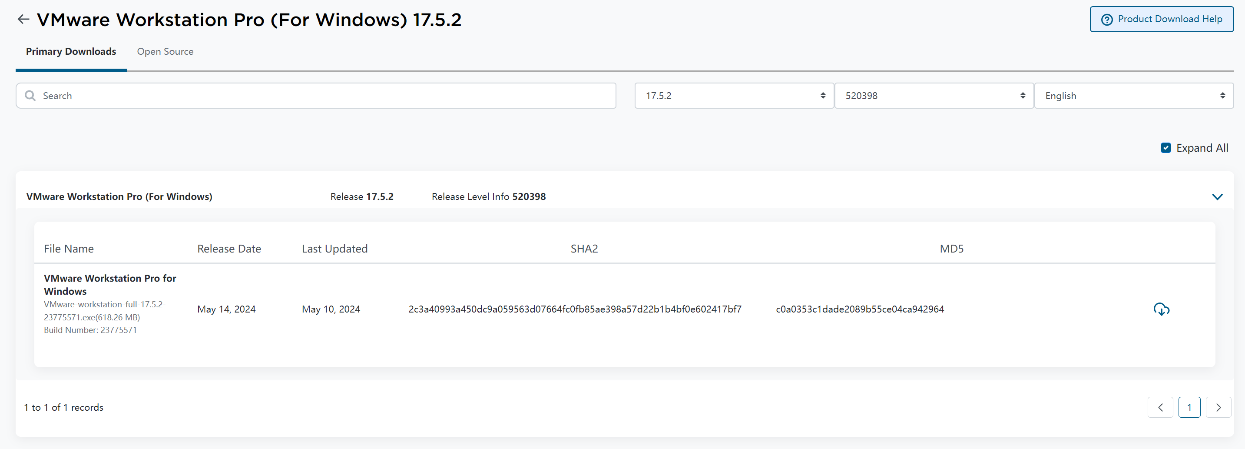Click the May 14, 2024 release date
Image resolution: width=1245 pixels, height=449 pixels.
(226, 309)
